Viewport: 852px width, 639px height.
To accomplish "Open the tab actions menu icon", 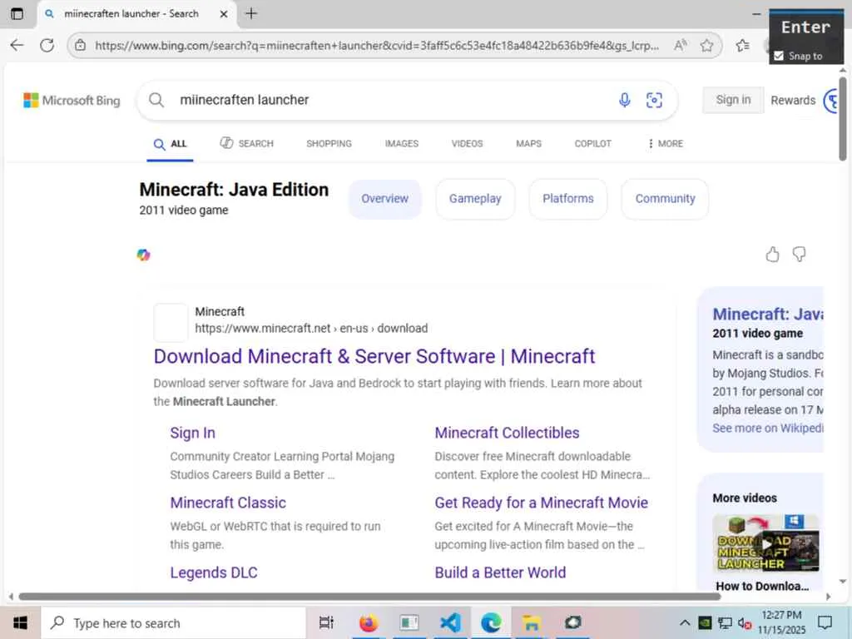I will click(17, 13).
